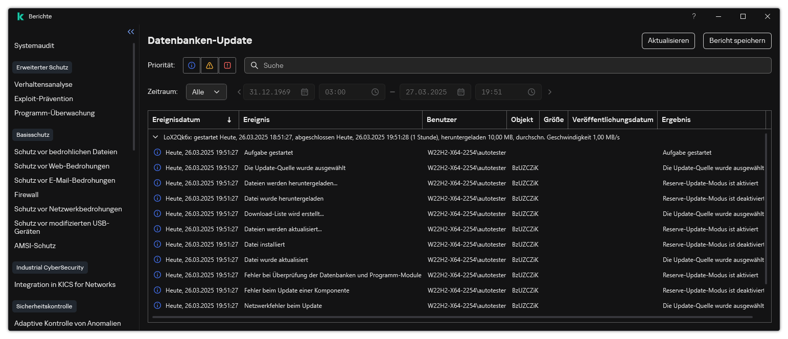Select Verhaltensanalyse in the sidebar
788x339 pixels.
(43, 84)
